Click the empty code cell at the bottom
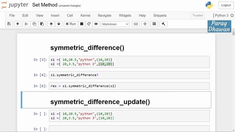The image size is (235, 132). pyautogui.click(x=129, y=129)
